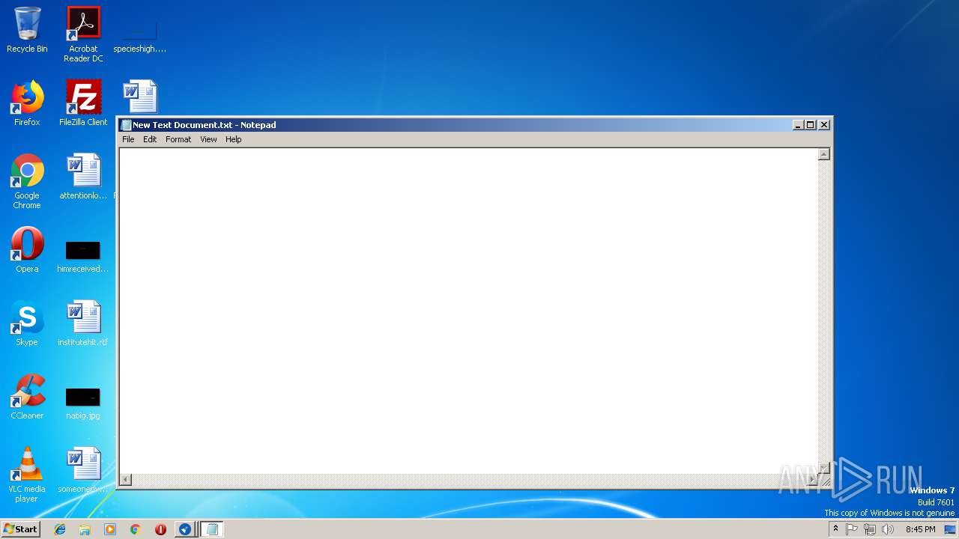Screen dimensions: 959x539
Task: Select the Google Chrome desktop shortcut
Action: coord(27,181)
